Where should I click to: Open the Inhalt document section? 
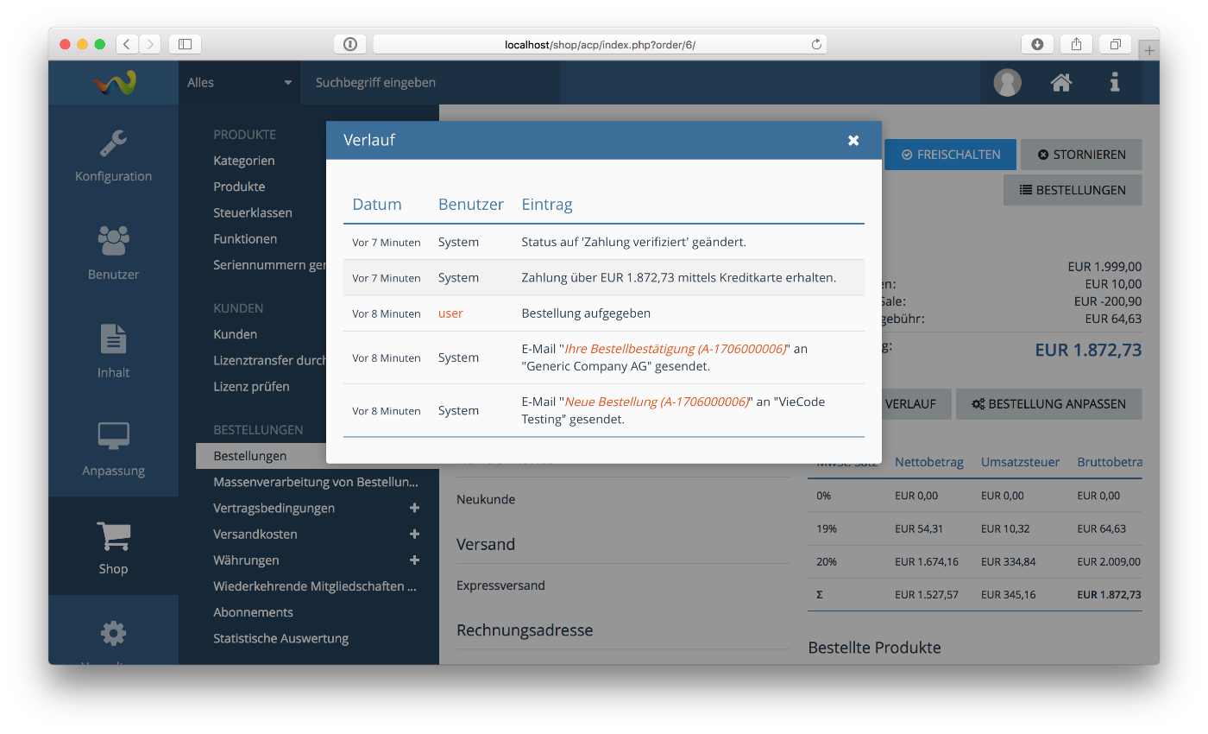[x=113, y=351]
